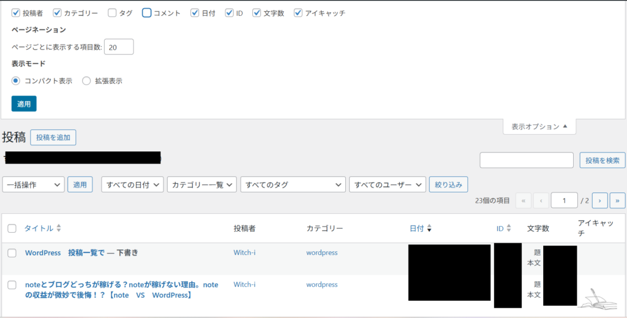
Task: Uncheck the ID column checkbox
Action: pos(229,13)
